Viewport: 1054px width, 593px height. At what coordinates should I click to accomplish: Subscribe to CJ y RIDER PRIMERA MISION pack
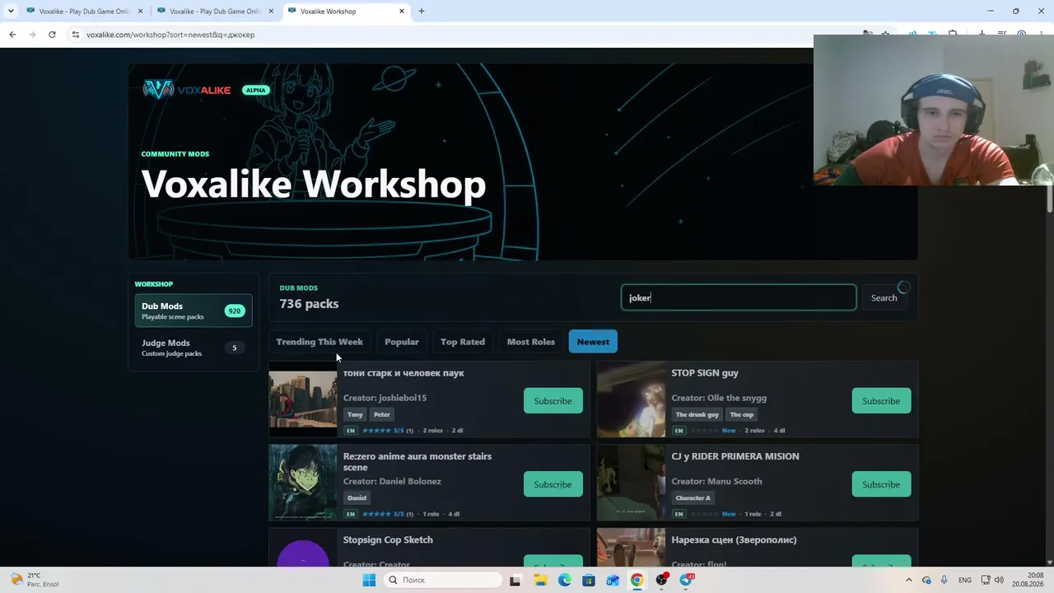(881, 484)
